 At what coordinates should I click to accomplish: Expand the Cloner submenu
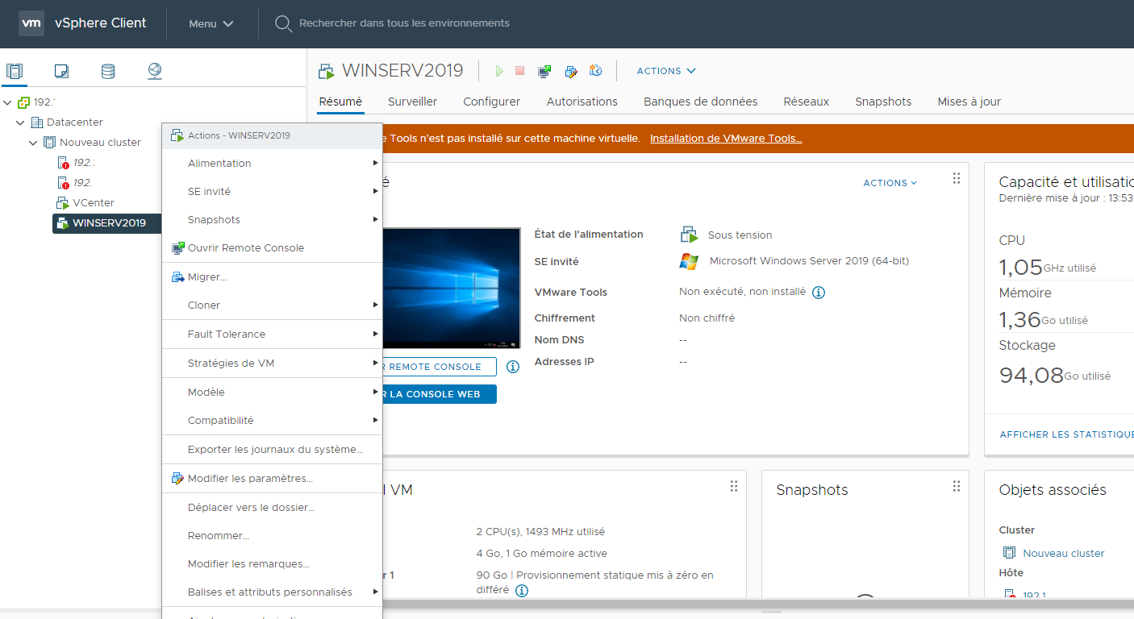272,305
